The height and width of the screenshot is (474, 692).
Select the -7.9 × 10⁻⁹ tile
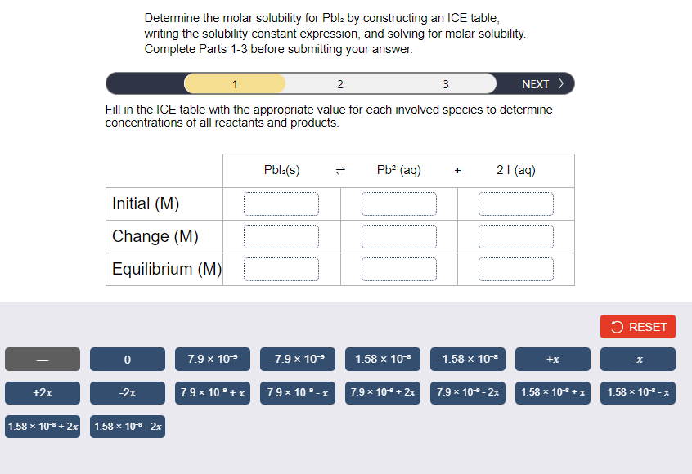297,359
